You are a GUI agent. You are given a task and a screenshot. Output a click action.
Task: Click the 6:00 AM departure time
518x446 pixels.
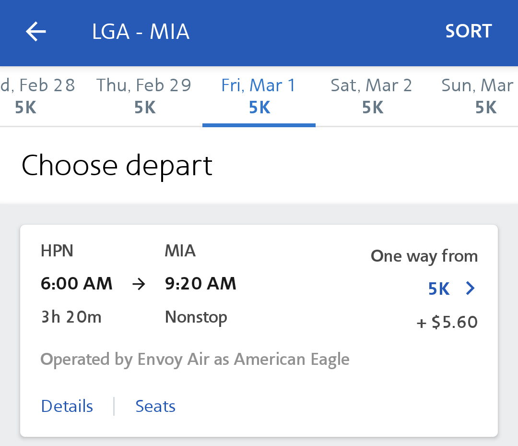[77, 284]
